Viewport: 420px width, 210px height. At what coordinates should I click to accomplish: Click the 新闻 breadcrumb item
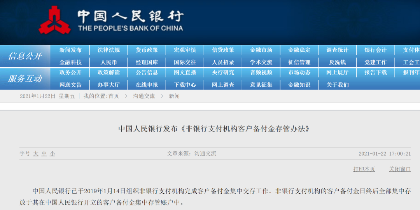(174, 96)
